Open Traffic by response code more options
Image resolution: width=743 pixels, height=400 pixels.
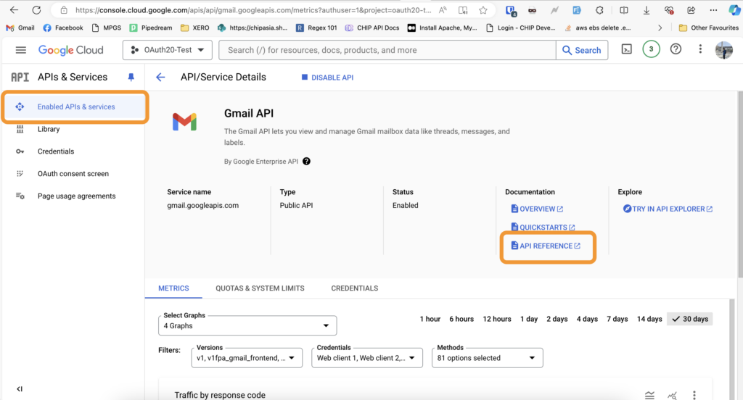coord(694,395)
